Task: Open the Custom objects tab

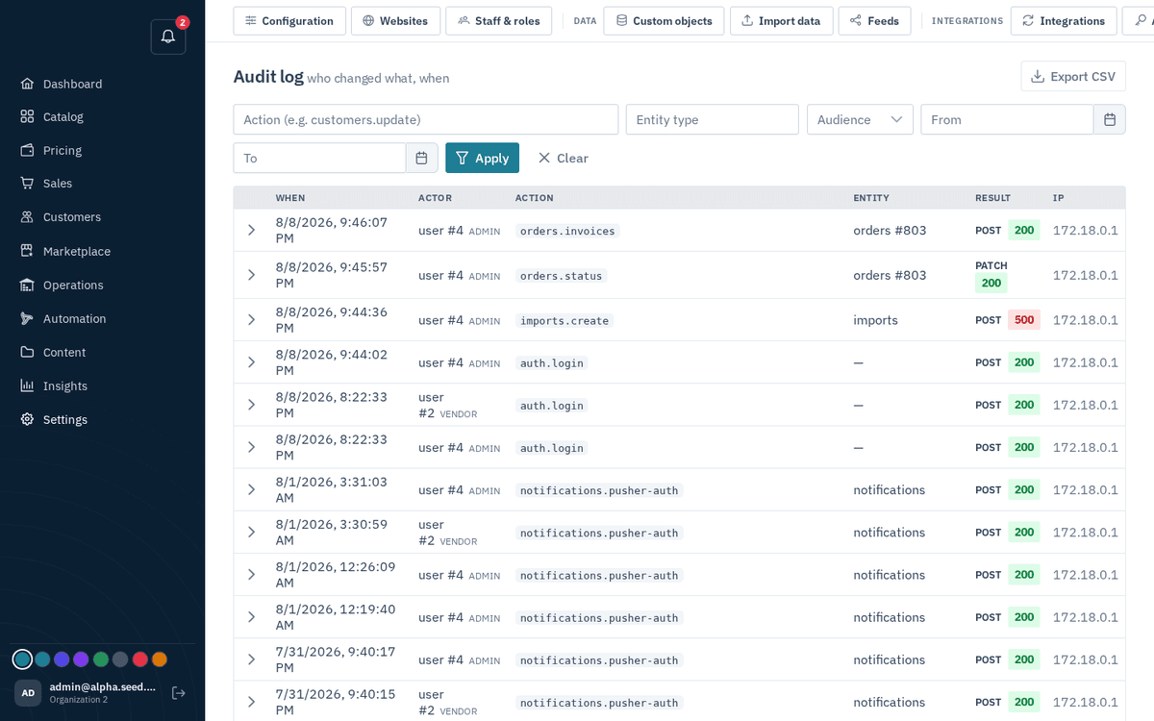Action: 664,20
